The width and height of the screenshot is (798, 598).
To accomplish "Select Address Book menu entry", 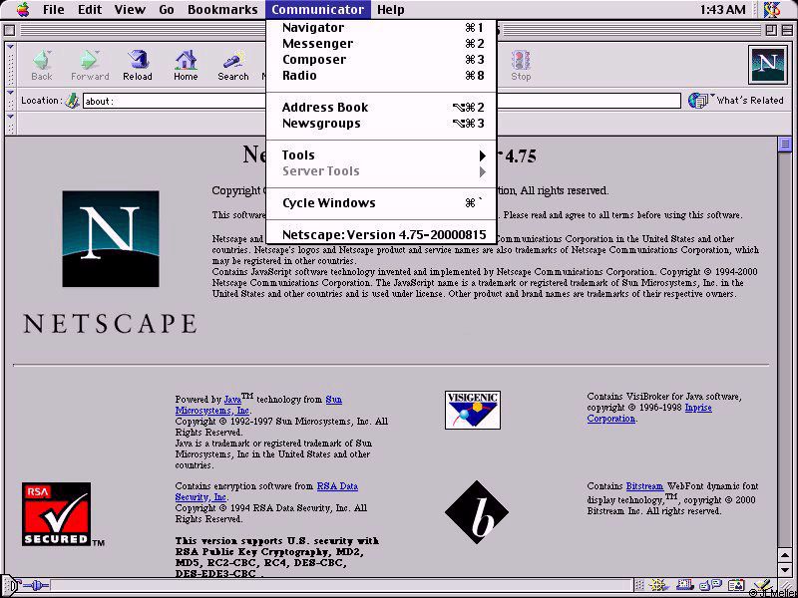I will point(381,108).
